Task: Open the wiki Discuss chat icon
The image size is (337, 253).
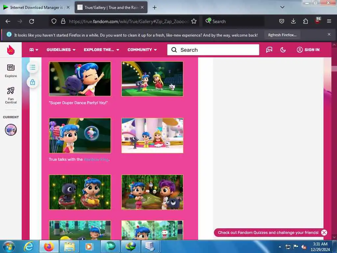Action: pos(269,50)
